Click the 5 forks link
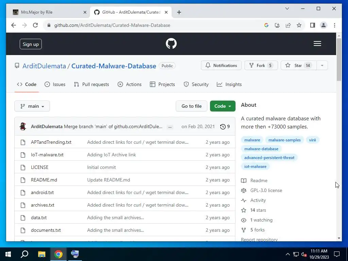This screenshot has height=261, width=348. (257, 230)
